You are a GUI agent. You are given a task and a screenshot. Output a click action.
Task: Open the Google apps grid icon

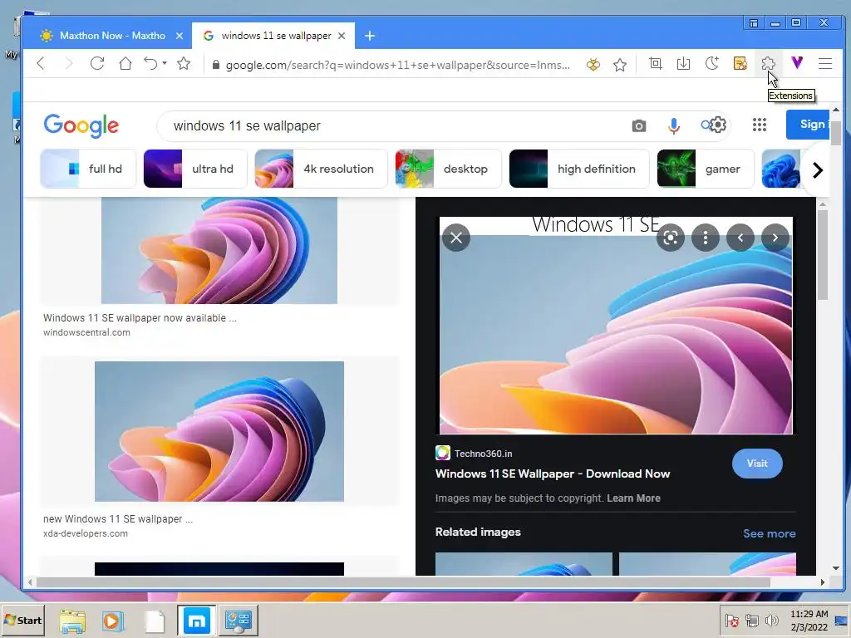[x=760, y=125]
